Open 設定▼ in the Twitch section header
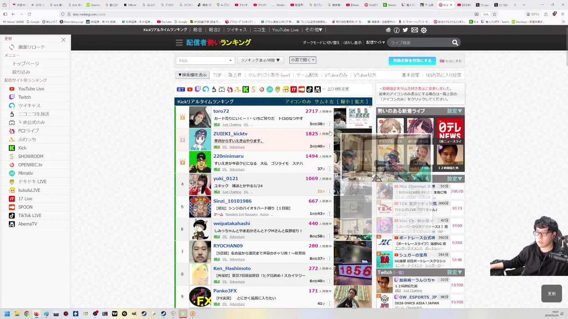 (455, 272)
